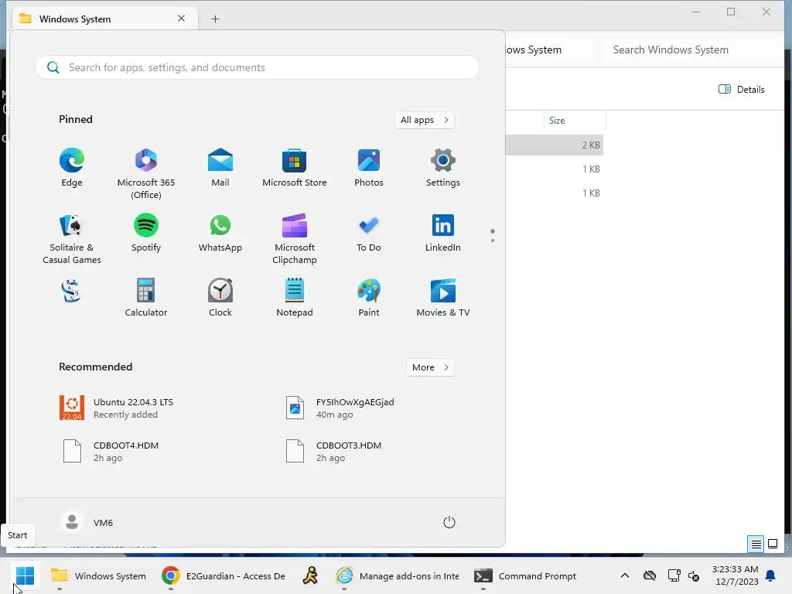Show More recommended items
This screenshot has height=594, width=792.
[430, 367]
